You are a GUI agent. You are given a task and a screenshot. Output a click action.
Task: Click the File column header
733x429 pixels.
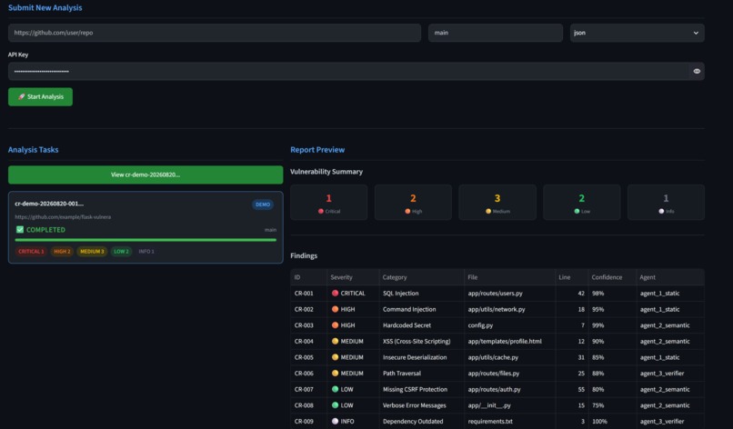pyautogui.click(x=509, y=277)
